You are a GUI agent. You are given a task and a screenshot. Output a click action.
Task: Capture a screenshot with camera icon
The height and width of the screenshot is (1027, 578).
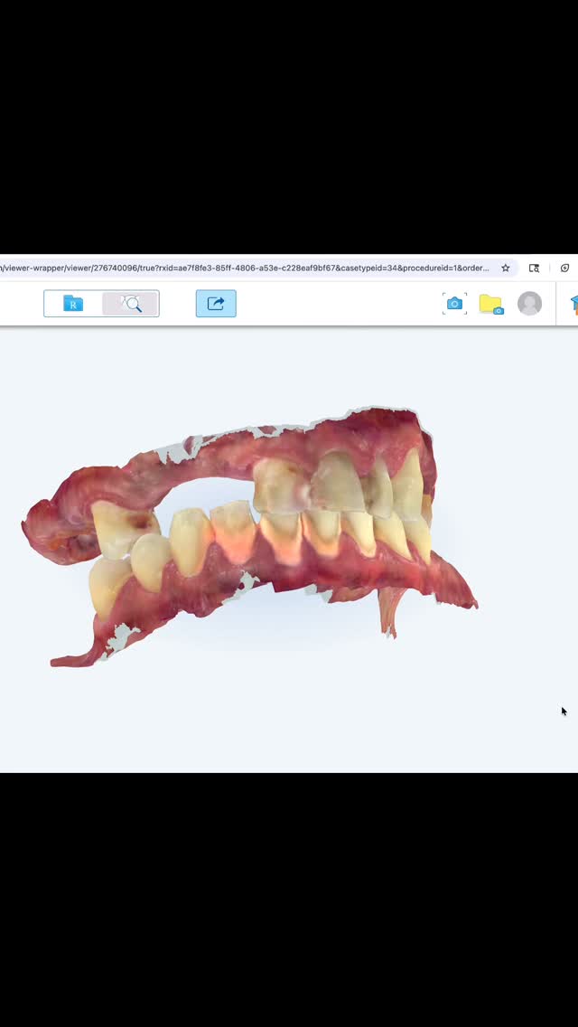tap(454, 304)
